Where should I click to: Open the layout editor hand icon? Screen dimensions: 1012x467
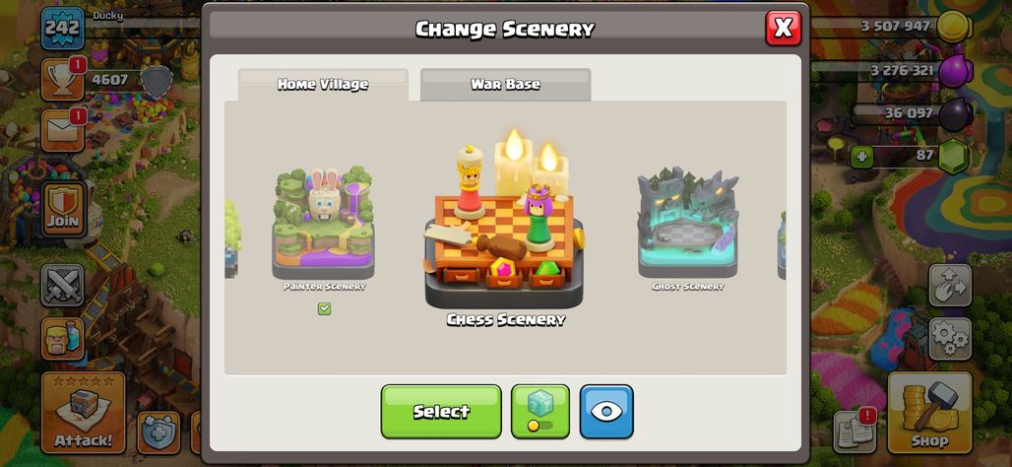tap(950, 285)
